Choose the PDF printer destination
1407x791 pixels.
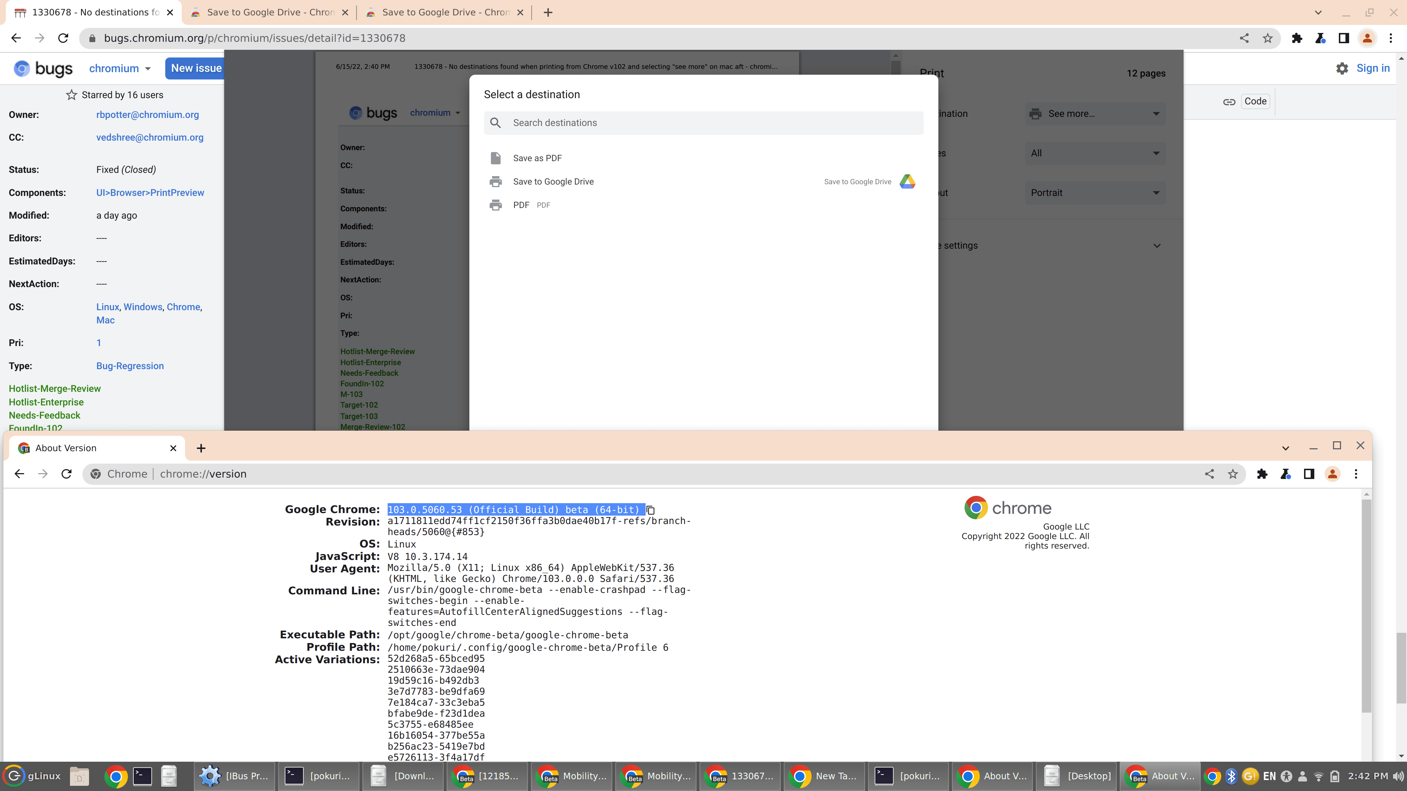[x=703, y=205]
